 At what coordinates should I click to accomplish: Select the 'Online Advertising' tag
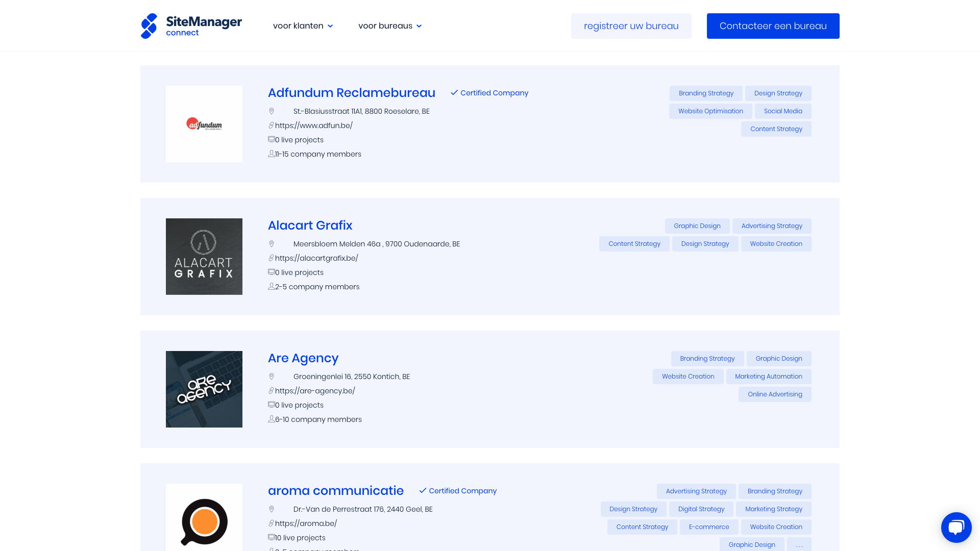pyautogui.click(x=775, y=394)
